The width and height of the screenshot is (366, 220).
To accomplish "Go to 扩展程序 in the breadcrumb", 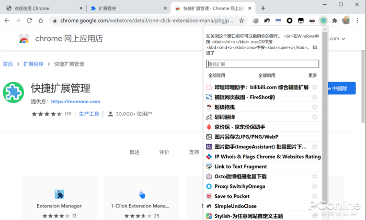I will pyautogui.click(x=33, y=64).
